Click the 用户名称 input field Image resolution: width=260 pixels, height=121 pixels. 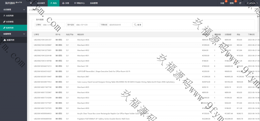click(x=86, y=25)
